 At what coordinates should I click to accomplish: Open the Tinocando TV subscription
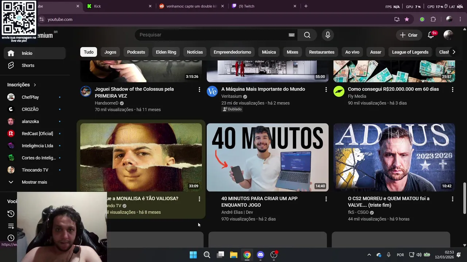(35, 170)
